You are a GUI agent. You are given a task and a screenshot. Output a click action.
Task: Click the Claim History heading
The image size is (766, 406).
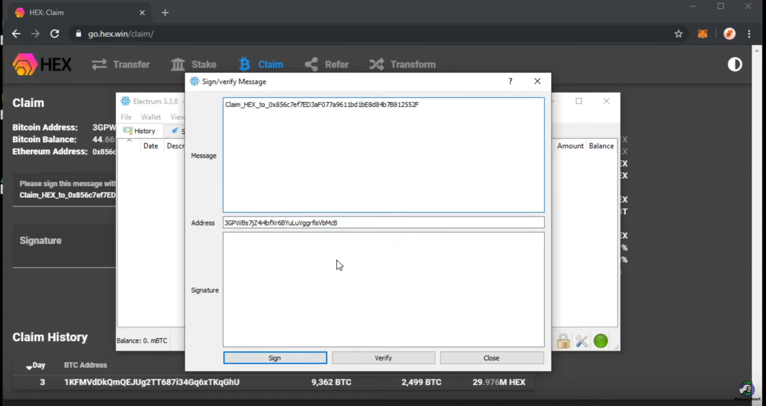pyautogui.click(x=50, y=337)
